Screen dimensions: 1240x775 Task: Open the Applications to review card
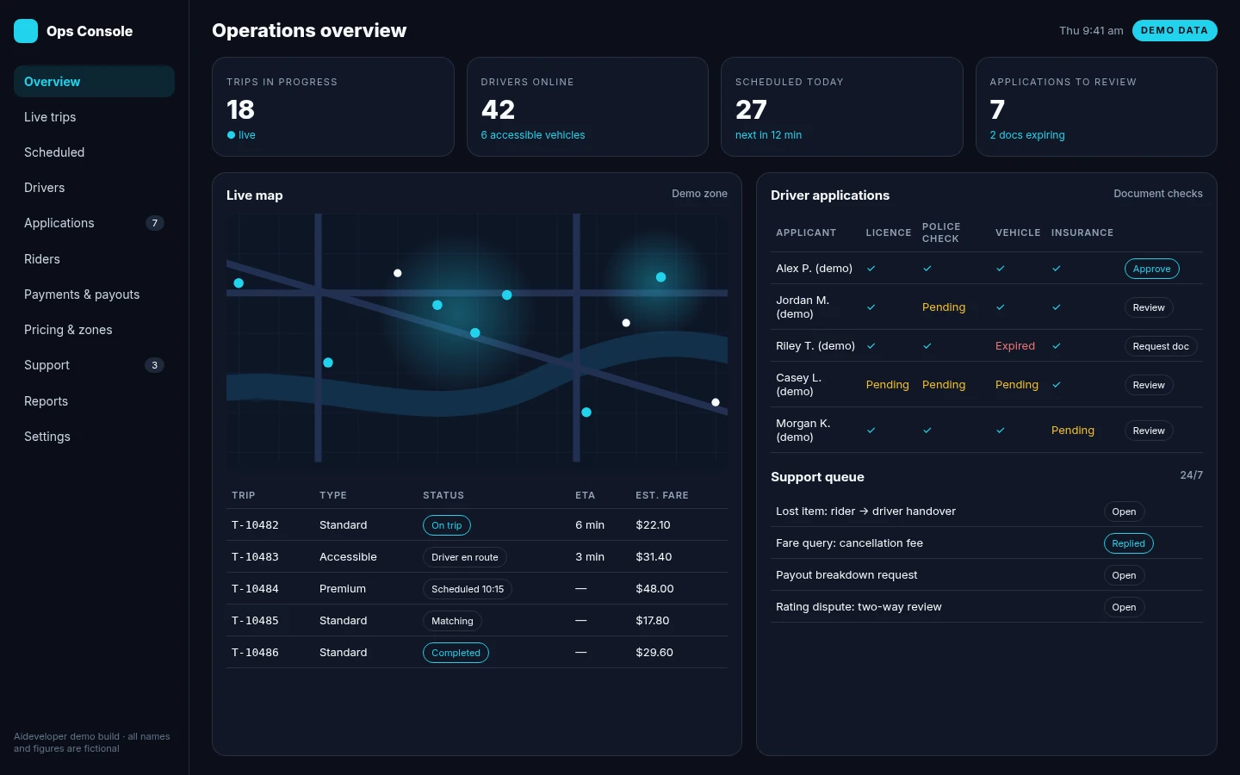point(1096,107)
